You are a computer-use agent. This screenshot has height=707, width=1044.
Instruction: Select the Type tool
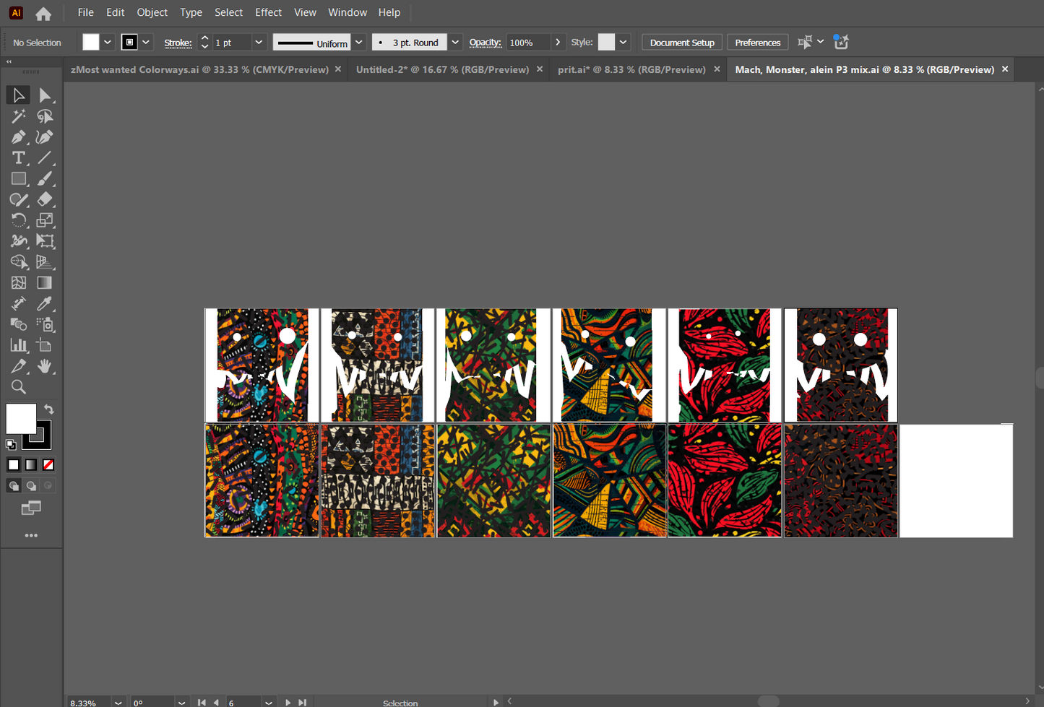click(x=19, y=158)
